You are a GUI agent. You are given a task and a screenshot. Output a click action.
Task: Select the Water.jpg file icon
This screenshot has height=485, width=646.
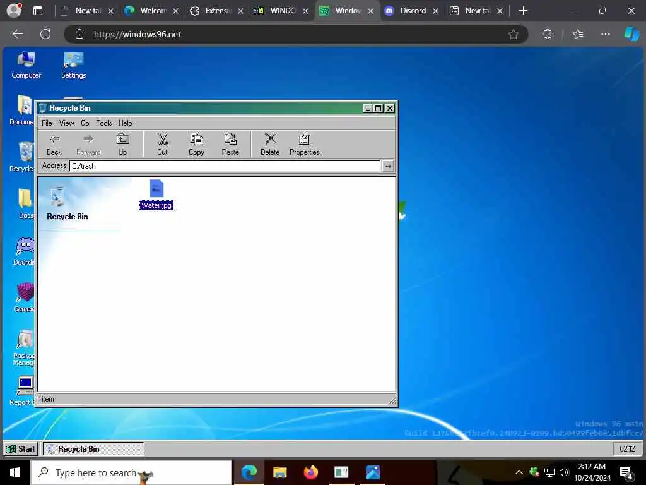pos(156,195)
